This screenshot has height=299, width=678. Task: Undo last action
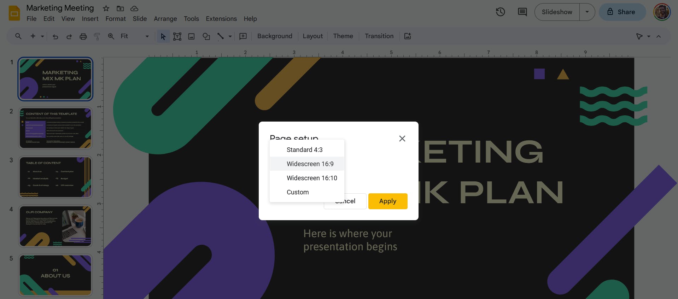[x=55, y=36]
